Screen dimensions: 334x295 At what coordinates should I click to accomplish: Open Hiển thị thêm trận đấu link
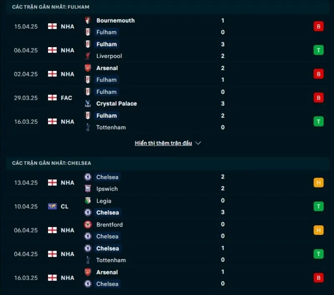click(164, 143)
